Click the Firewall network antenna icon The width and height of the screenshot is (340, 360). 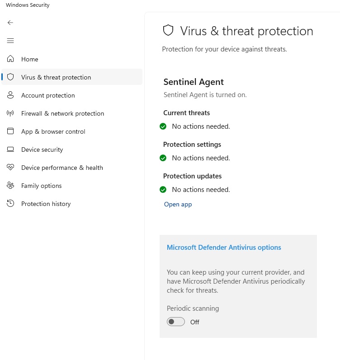coord(11,113)
